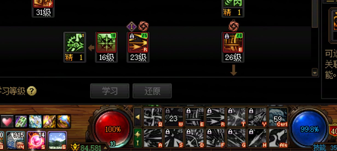Click the blue MP orb showing 99.8%
This screenshot has height=151, width=337.
[309, 129]
